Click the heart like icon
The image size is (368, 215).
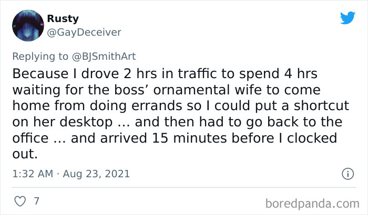coord(20,201)
